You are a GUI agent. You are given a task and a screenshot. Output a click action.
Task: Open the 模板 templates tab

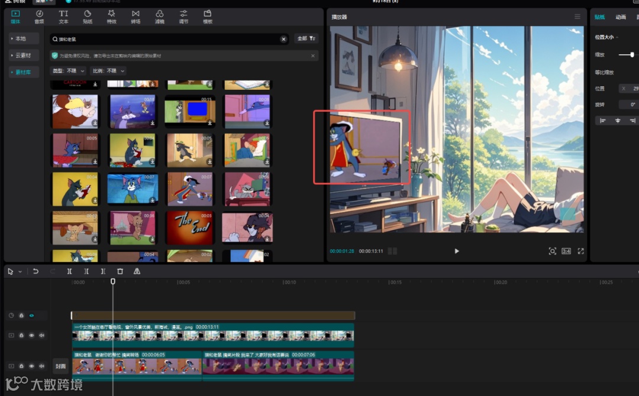pyautogui.click(x=208, y=17)
